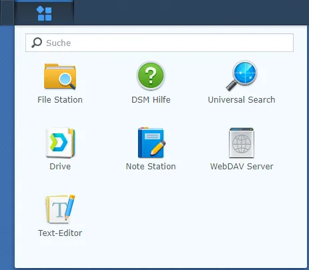
Task: Select the 'DSM Hilfe' label
Action: click(x=151, y=100)
